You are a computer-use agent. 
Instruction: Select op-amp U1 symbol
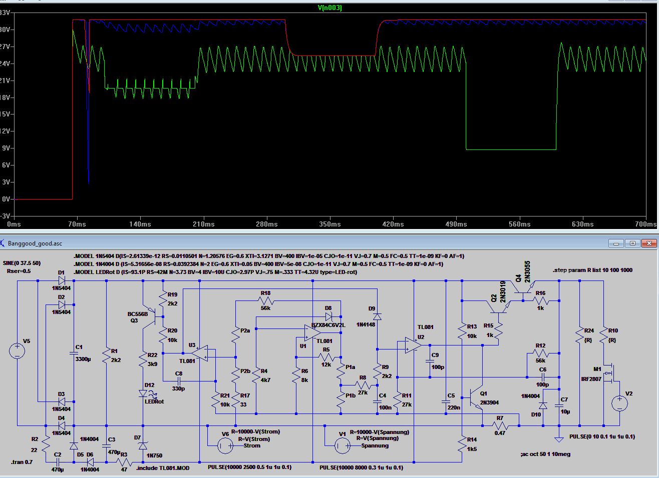pos(312,332)
